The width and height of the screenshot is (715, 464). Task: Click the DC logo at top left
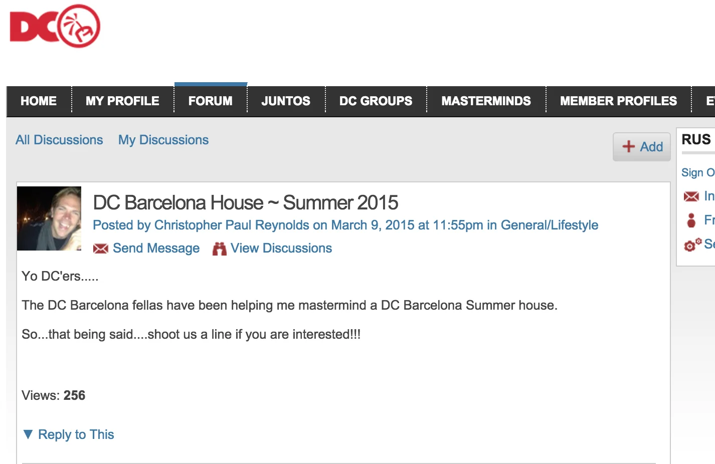click(x=55, y=26)
